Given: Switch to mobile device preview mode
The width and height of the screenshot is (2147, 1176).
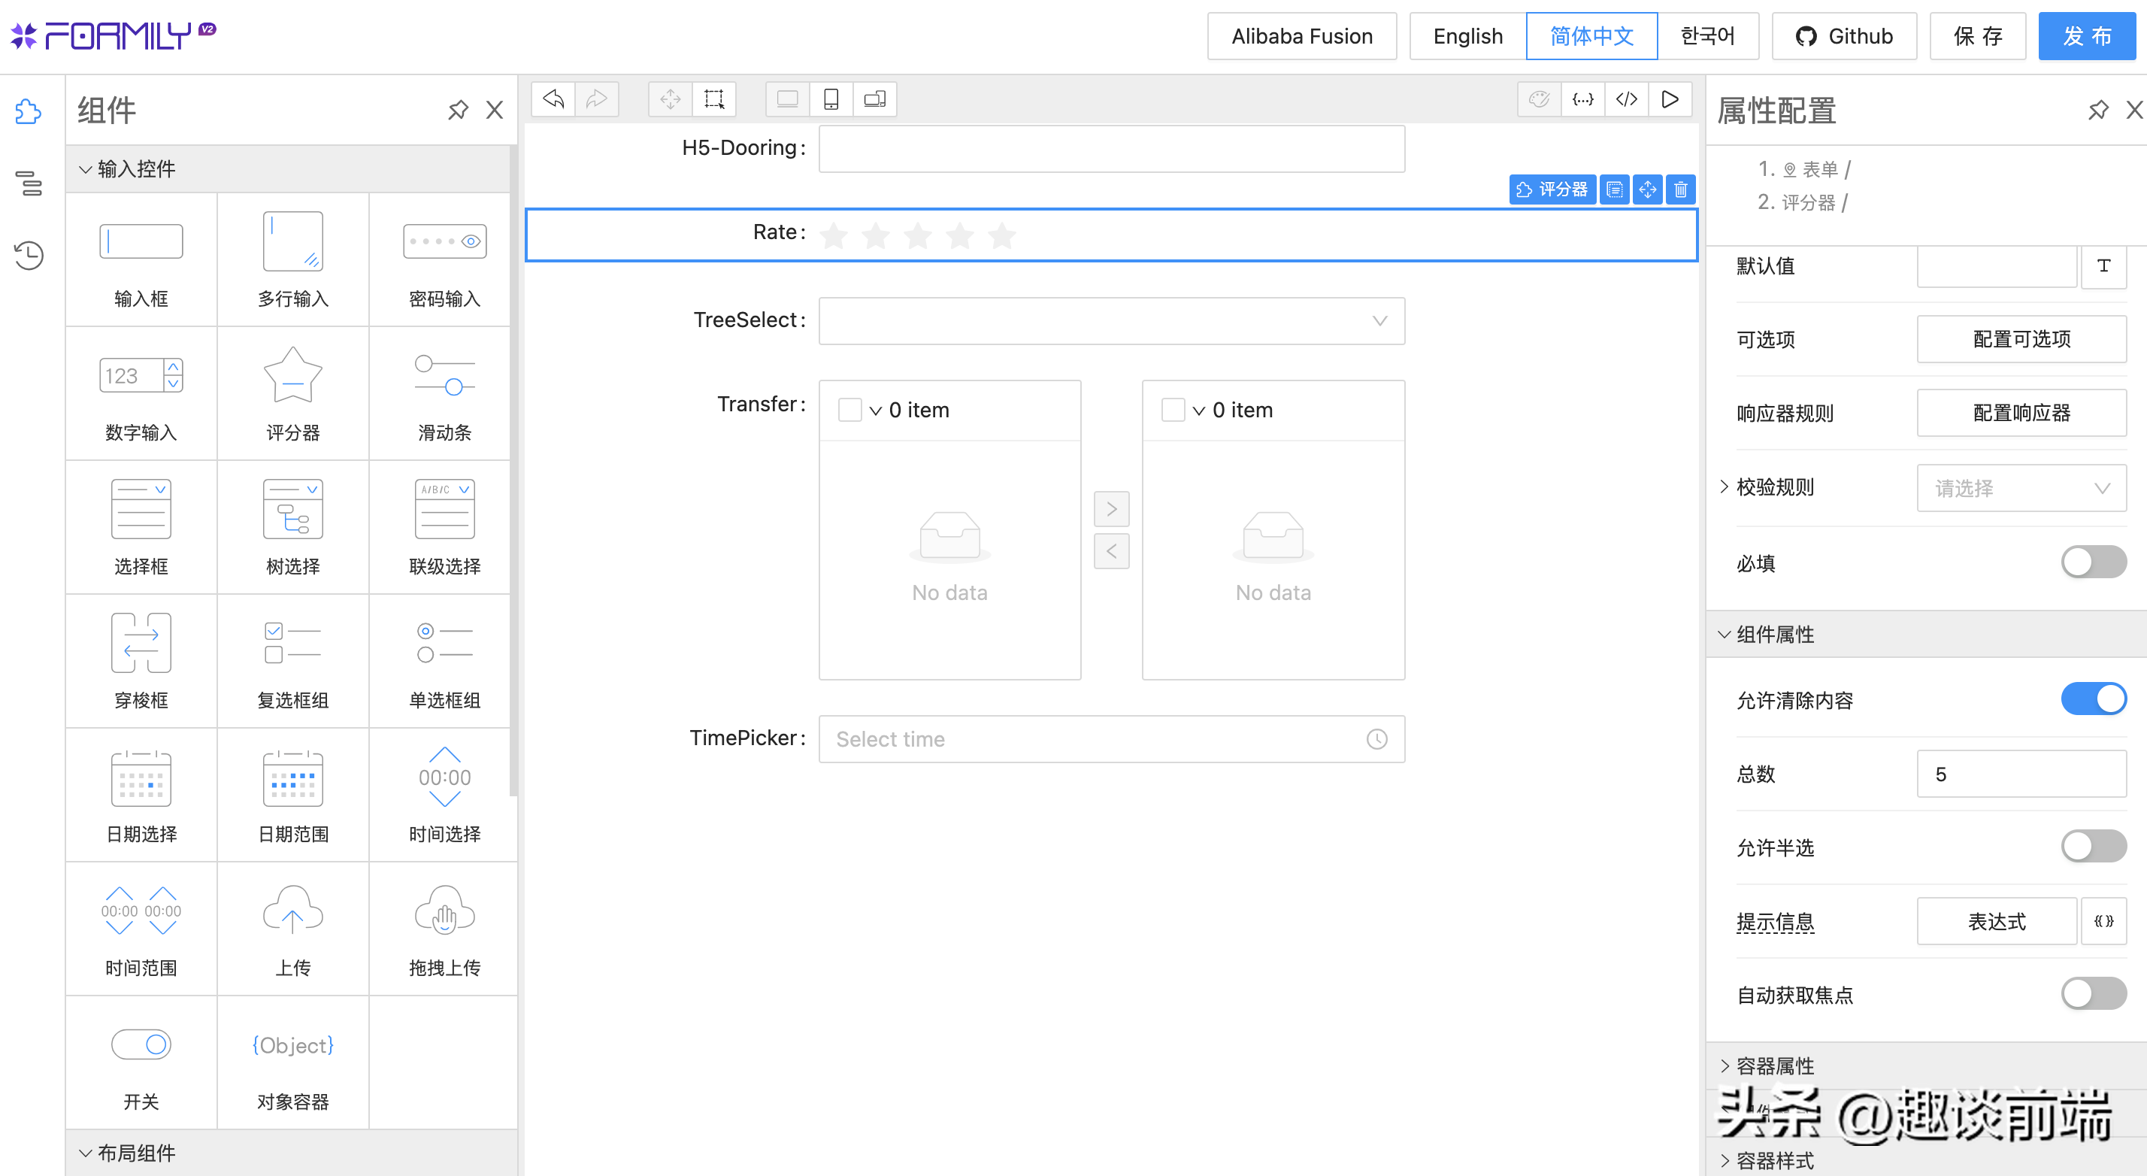Looking at the screenshot, I should [831, 99].
